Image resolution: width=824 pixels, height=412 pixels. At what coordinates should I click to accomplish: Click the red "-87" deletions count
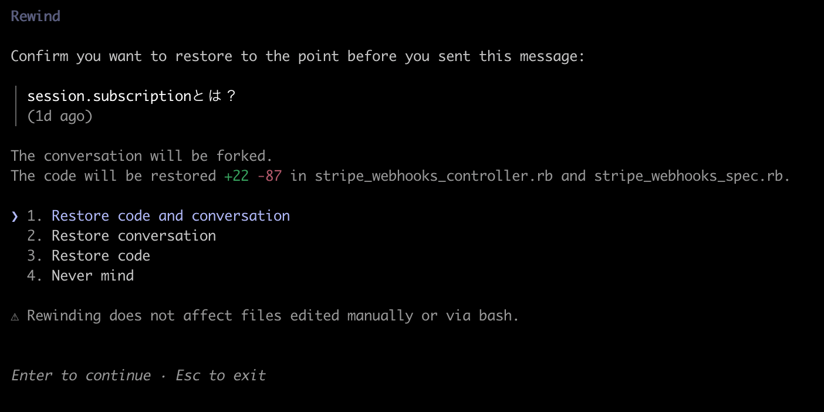(269, 176)
